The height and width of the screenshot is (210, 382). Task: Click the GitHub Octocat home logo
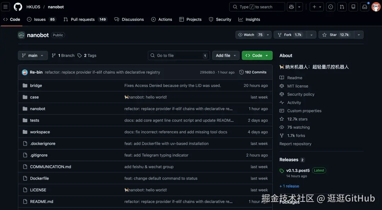coord(18,7)
